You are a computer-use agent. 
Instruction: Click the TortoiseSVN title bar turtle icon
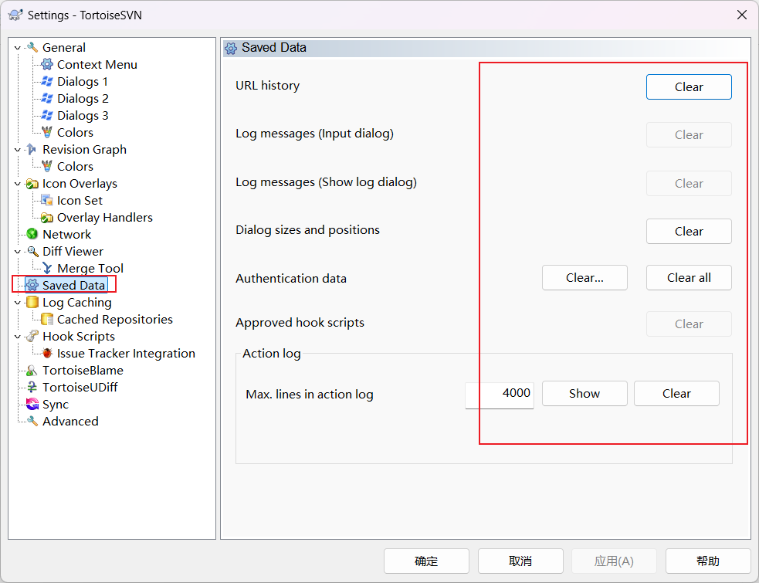coord(15,15)
